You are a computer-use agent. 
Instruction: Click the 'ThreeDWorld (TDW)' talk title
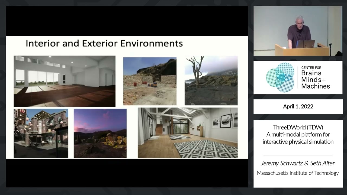[x=298, y=127]
